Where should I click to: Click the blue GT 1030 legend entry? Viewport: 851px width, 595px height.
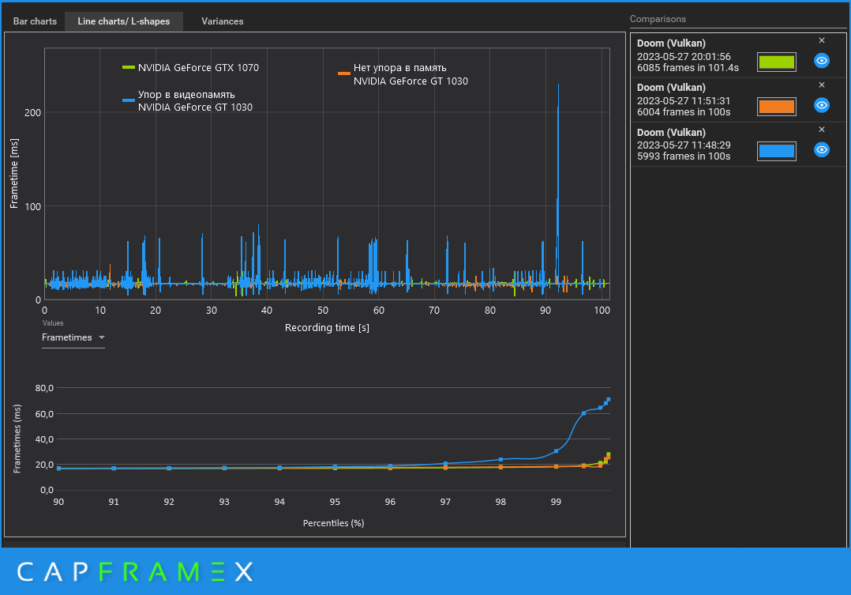(188, 101)
